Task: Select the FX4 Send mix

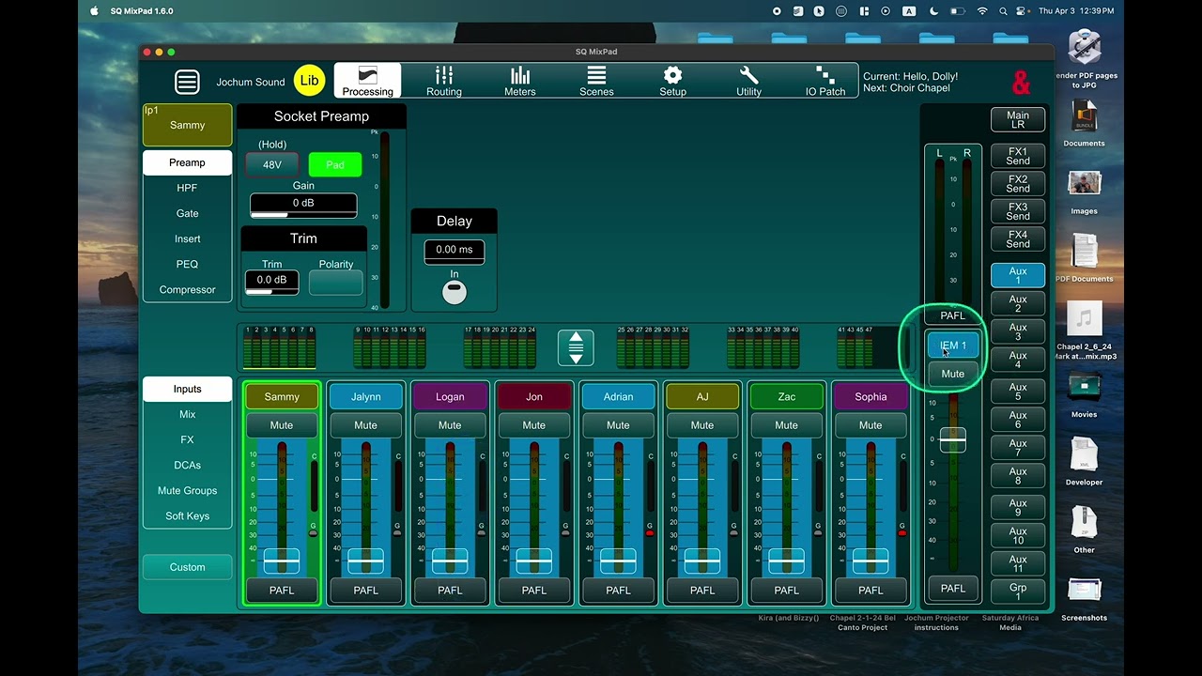Action: (x=1018, y=239)
